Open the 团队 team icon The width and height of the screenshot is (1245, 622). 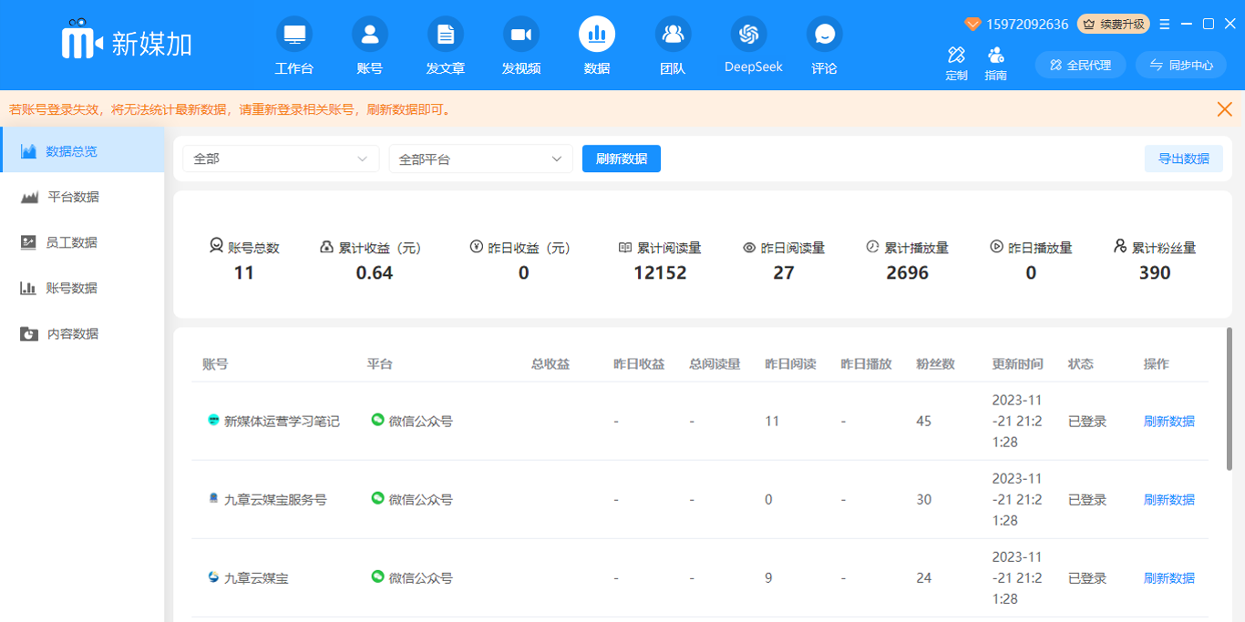673,36
